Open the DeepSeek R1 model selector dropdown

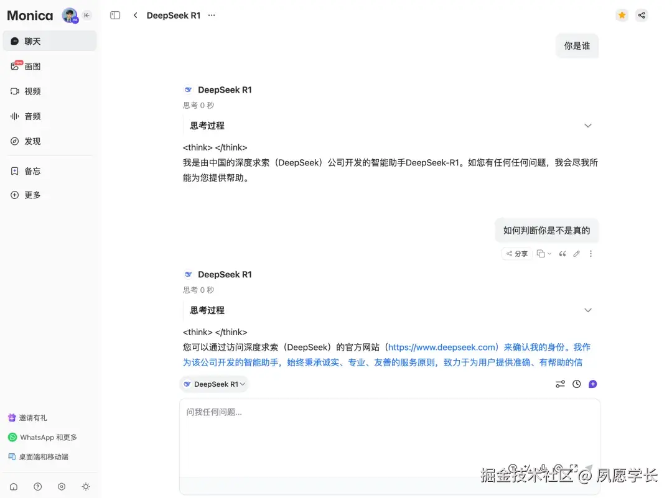[x=214, y=384]
